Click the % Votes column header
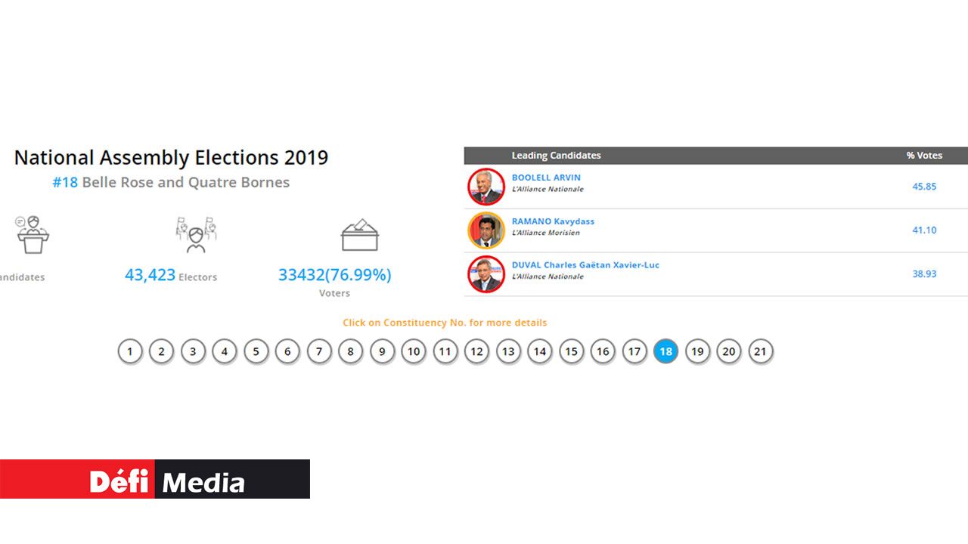 [924, 156]
